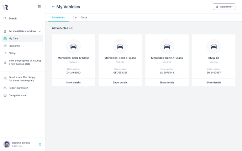Click the Billing arrow icon
Image resolution: width=242 pixels, height=151 pixels.
tap(5, 53)
